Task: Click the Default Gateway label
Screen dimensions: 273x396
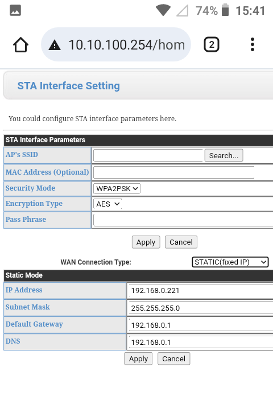Action: [34, 324]
